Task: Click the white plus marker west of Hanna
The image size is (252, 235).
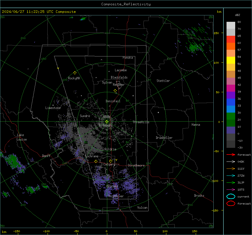Action: 158,112
